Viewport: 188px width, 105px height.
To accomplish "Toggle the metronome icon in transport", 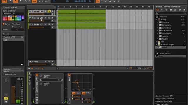I will pyautogui.click(x=40, y=1).
